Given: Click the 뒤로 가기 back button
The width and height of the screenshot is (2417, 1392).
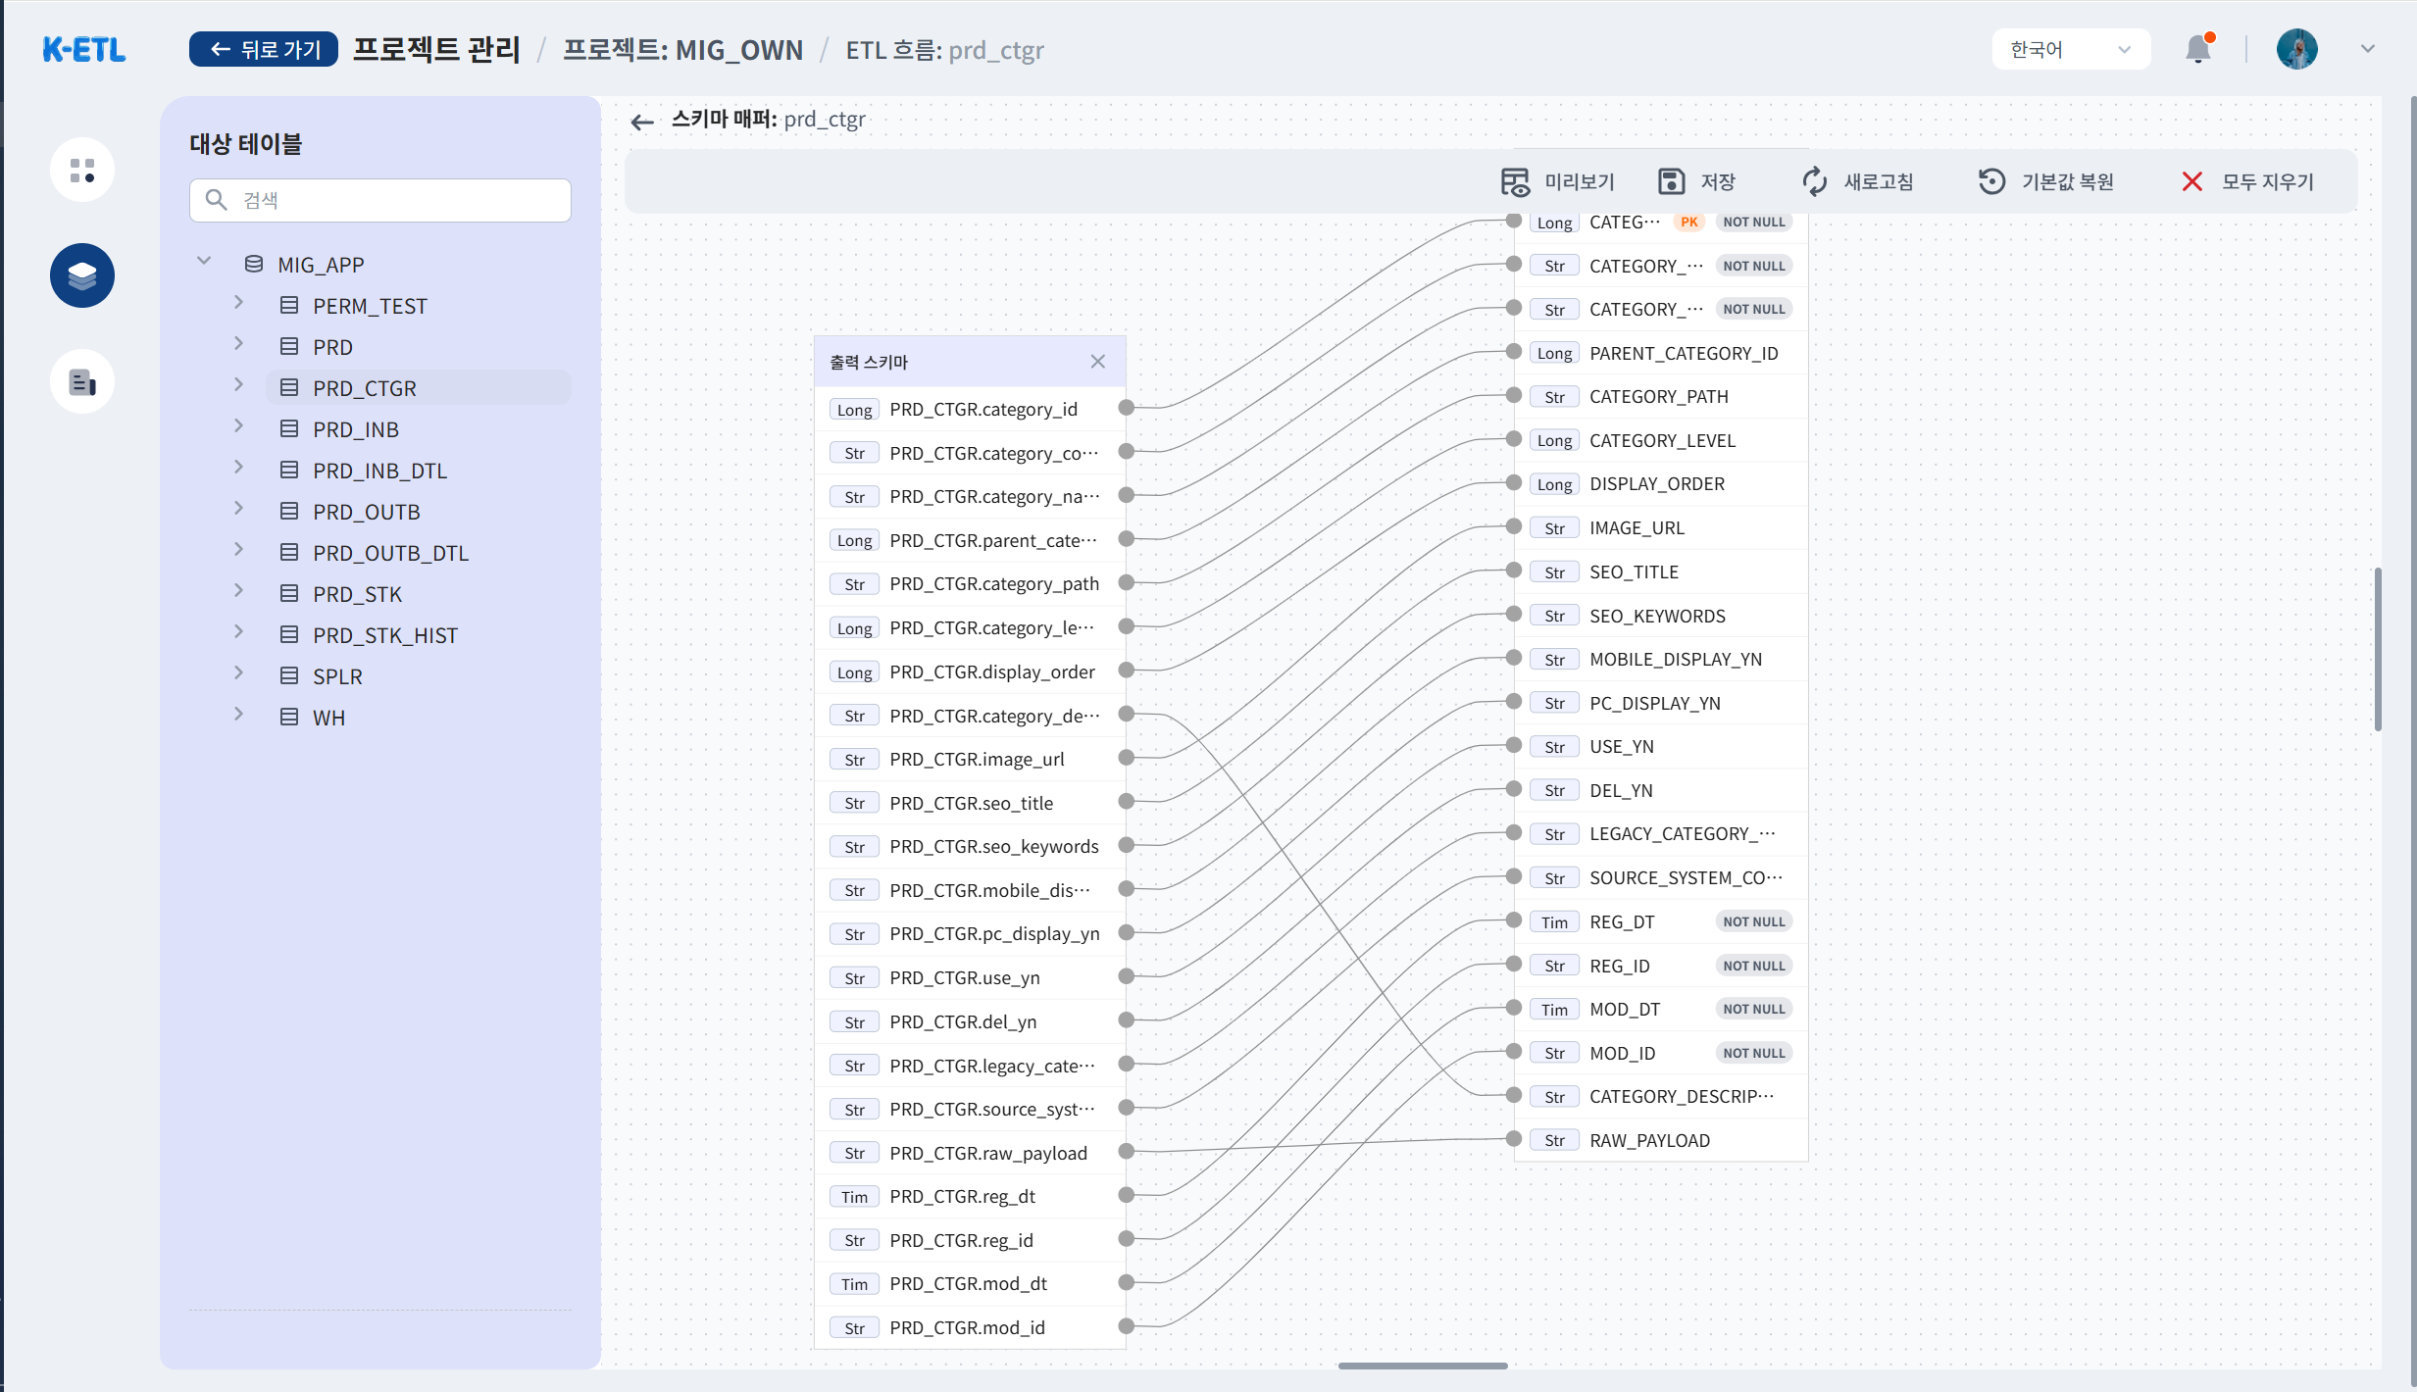Looking at the screenshot, I should (263, 49).
